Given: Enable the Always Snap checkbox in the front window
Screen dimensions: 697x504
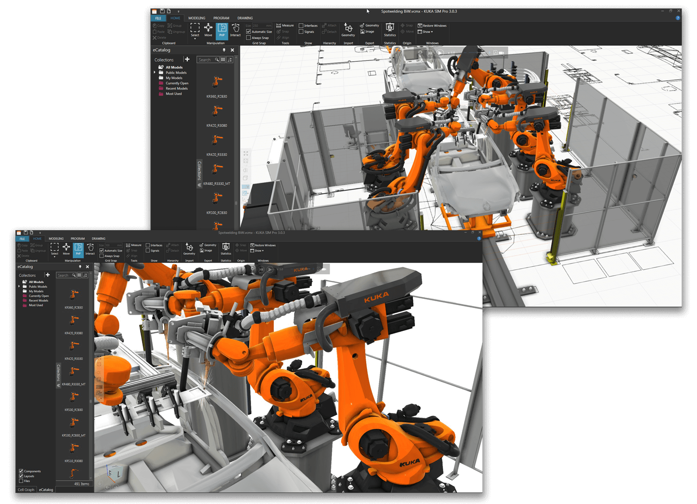Looking at the screenshot, I should coord(102,256).
